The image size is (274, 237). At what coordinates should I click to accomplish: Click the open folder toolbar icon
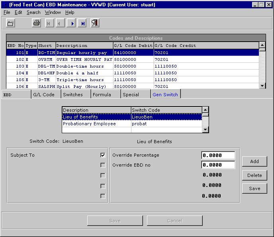tap(11, 23)
